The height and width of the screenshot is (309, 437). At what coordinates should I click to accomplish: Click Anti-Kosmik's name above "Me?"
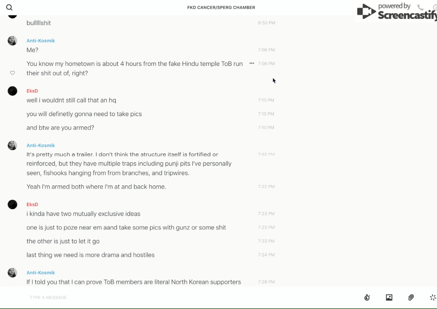tap(41, 41)
